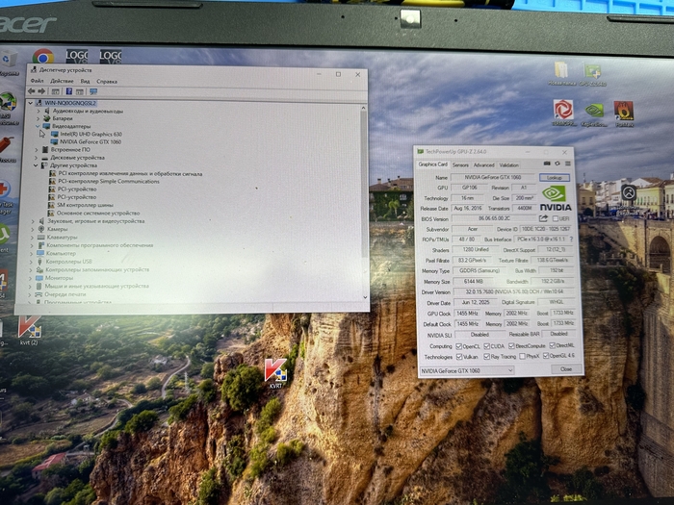Switch to the Validation tab in GPU-Z
The image size is (674, 505).
(x=509, y=164)
